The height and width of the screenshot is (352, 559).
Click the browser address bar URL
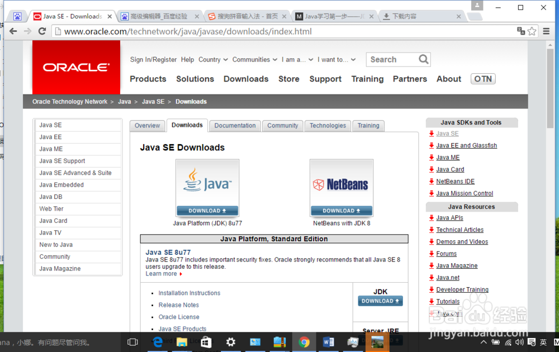tap(188, 31)
